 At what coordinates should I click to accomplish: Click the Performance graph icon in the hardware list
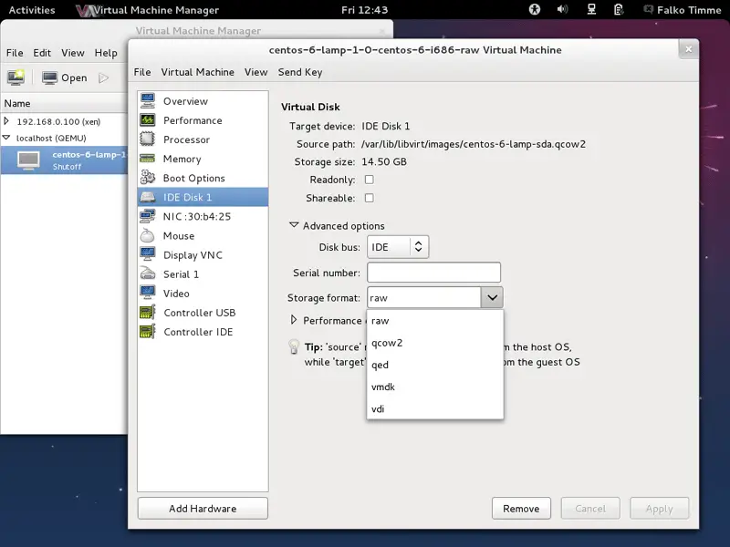[148, 120]
